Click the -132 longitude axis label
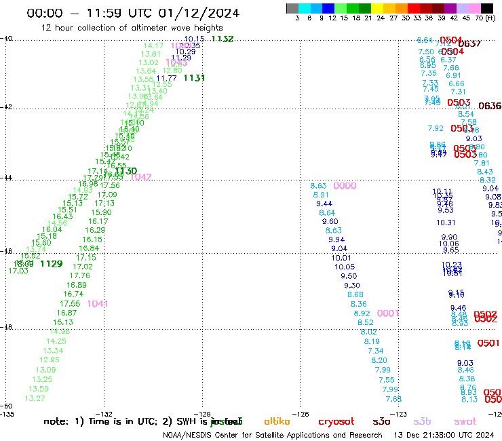 coord(104,414)
